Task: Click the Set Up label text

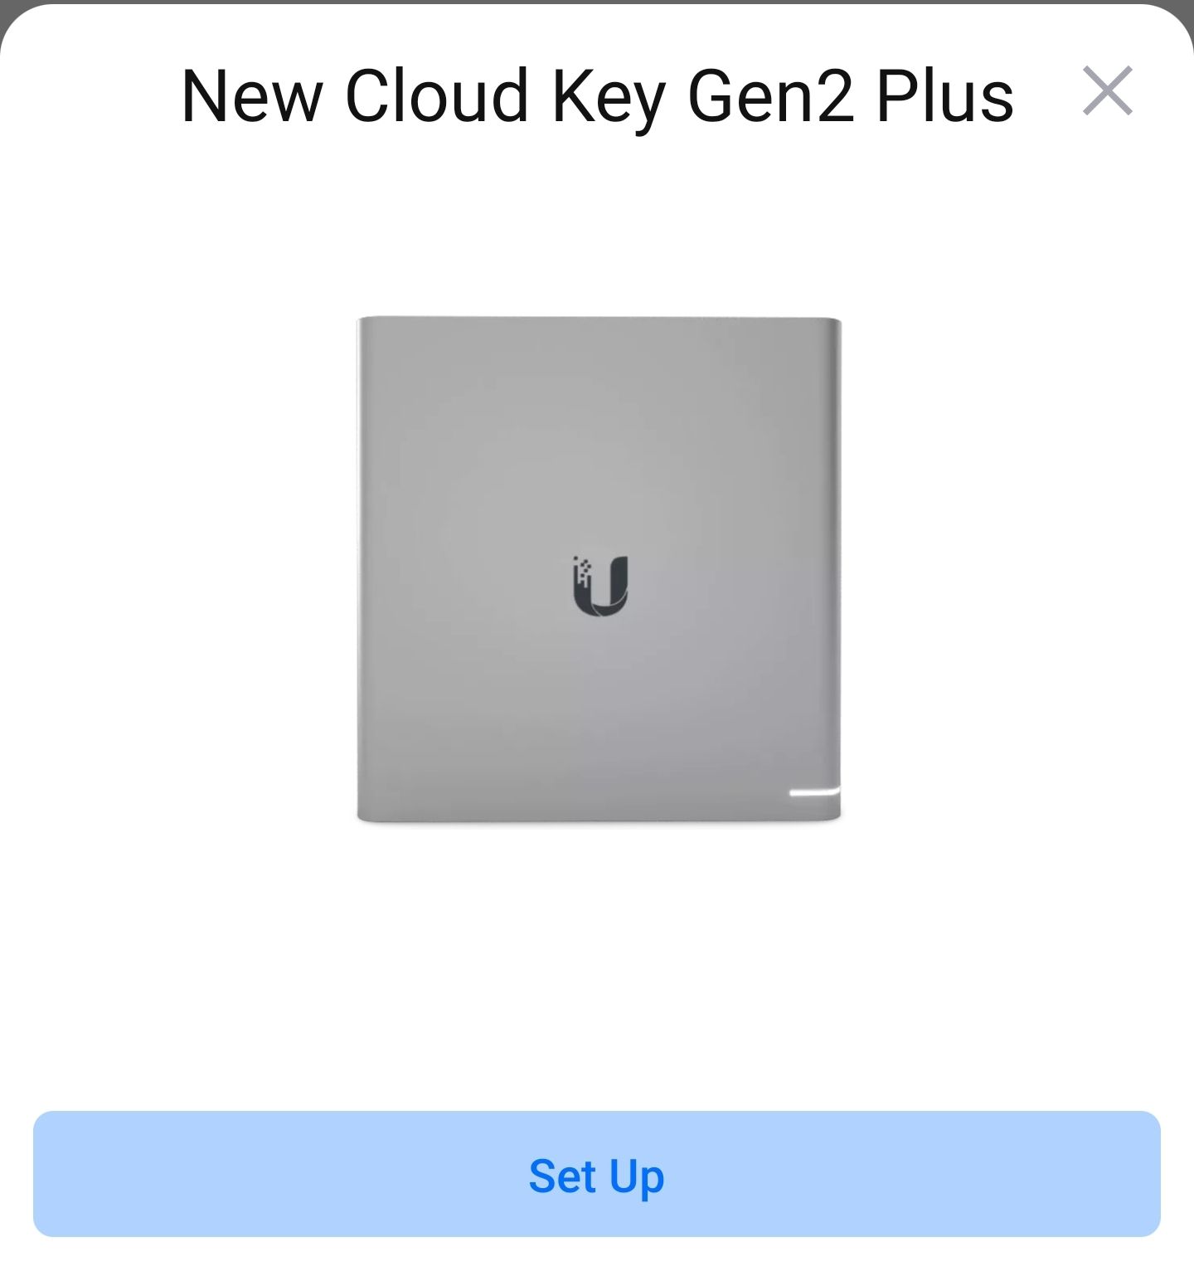Action: pos(596,1176)
